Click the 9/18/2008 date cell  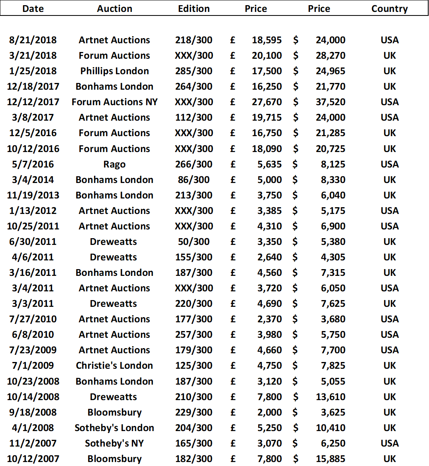pos(33,412)
